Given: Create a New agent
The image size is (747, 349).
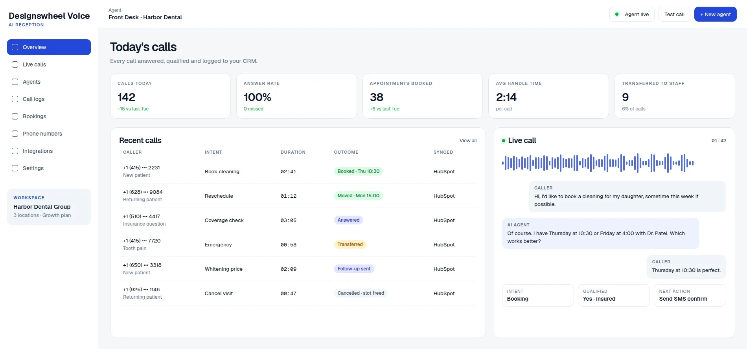Looking at the screenshot, I should click(715, 15).
